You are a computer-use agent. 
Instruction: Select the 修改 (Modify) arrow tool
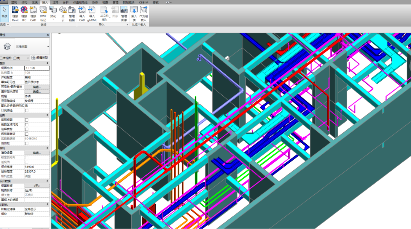point(5,12)
